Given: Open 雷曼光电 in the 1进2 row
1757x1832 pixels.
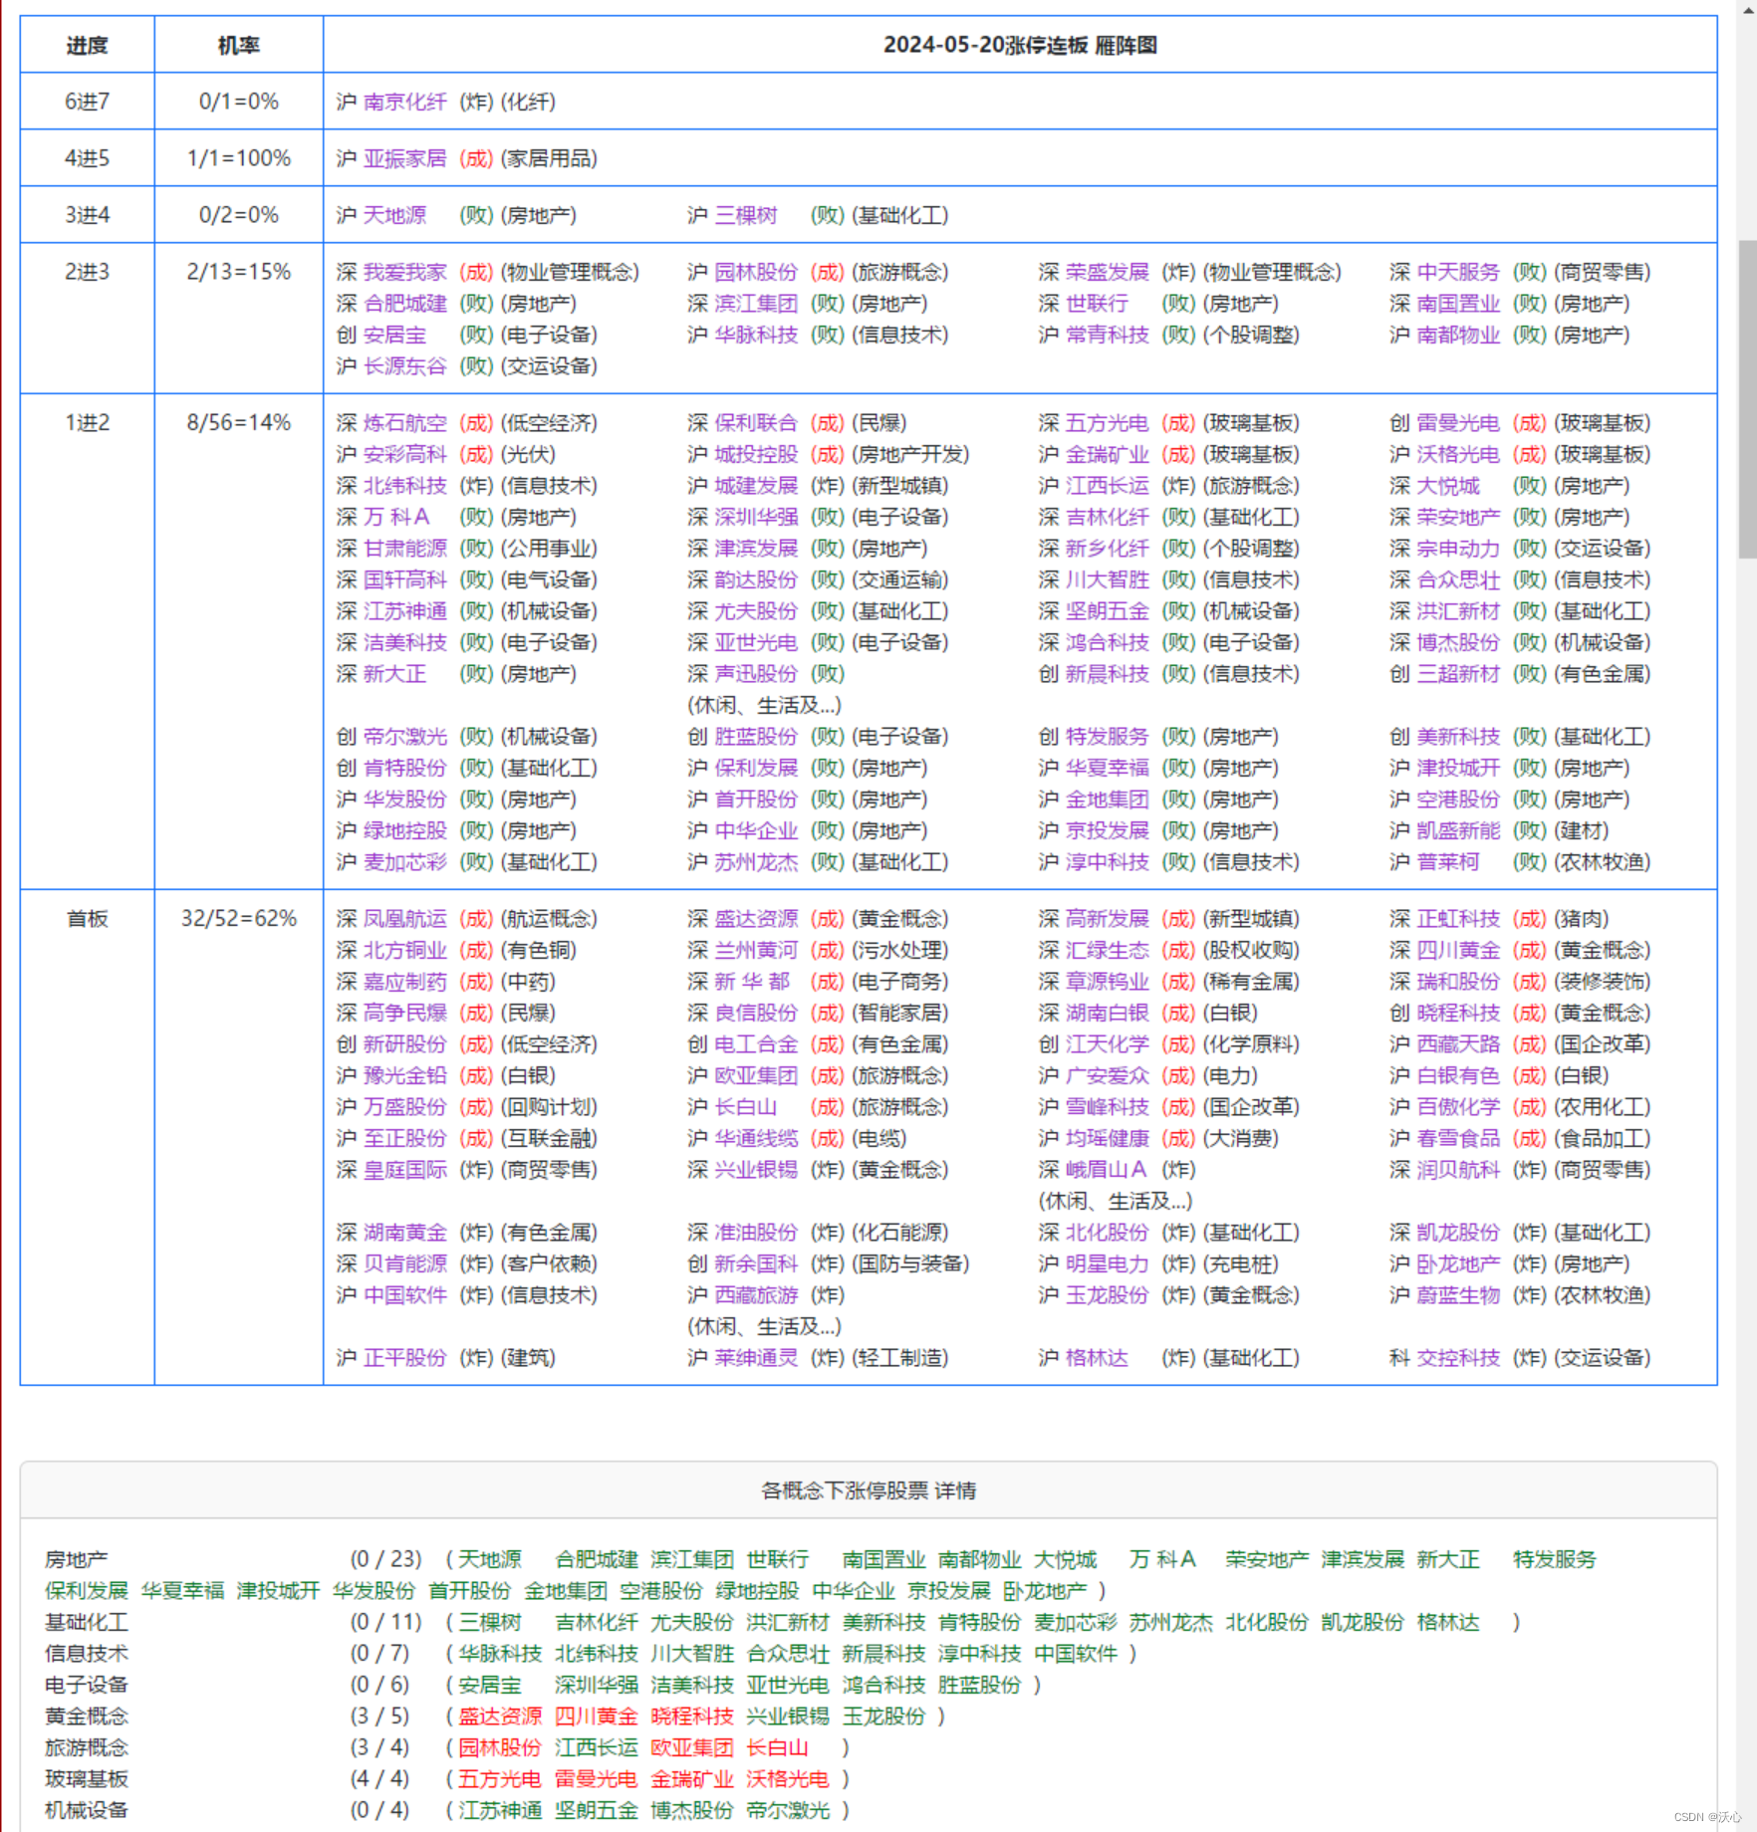Looking at the screenshot, I should (1458, 423).
